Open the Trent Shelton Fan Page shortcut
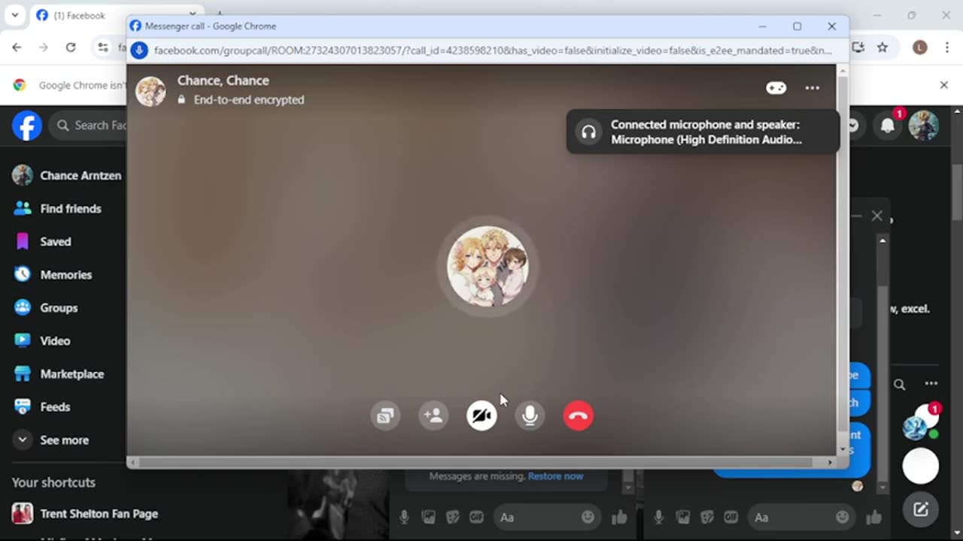This screenshot has width=963, height=541. (x=85, y=514)
